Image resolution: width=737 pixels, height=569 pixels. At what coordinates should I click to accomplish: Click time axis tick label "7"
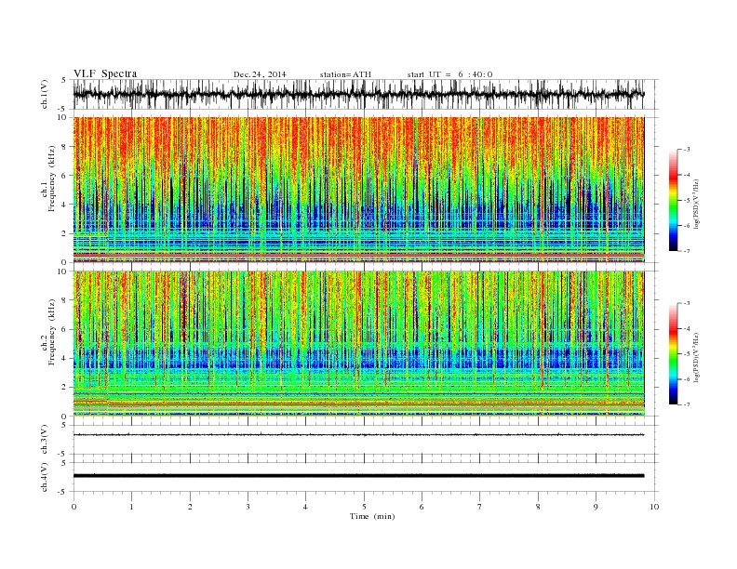coord(480,507)
